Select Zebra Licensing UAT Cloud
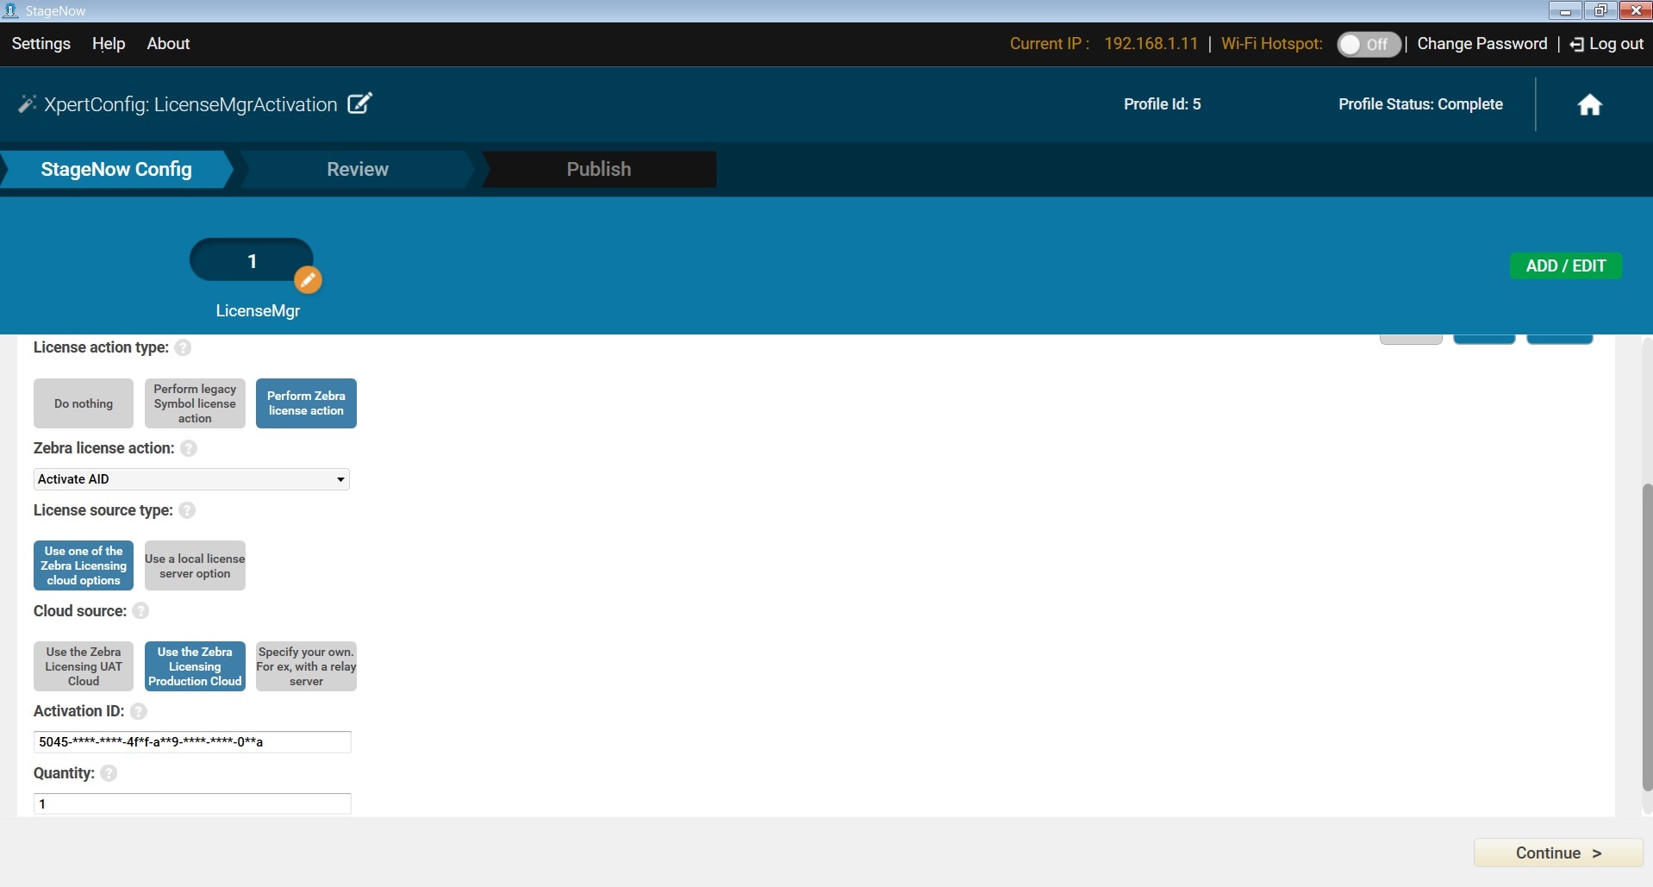 point(84,666)
